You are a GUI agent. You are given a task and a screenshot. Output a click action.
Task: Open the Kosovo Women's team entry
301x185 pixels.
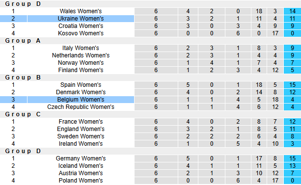point(81,33)
